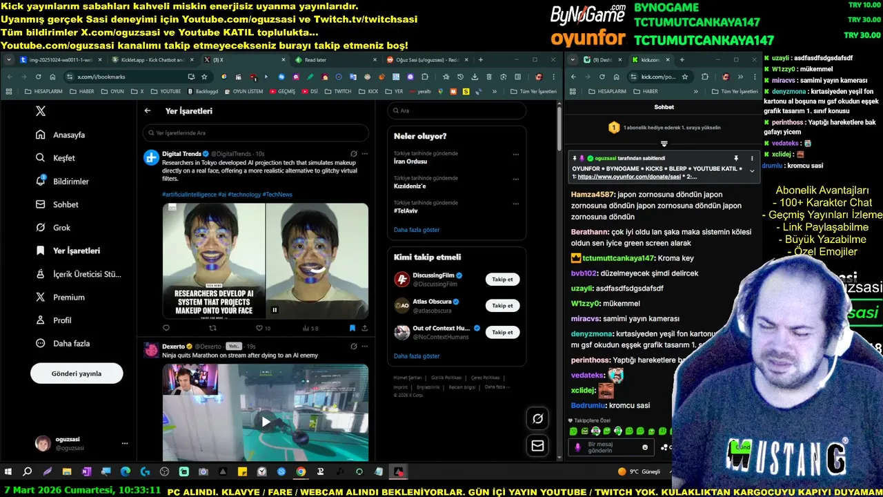The image size is (883, 497).
Task: Click Daha fazla göster under Kimi takip etmeli
Action: (x=417, y=356)
